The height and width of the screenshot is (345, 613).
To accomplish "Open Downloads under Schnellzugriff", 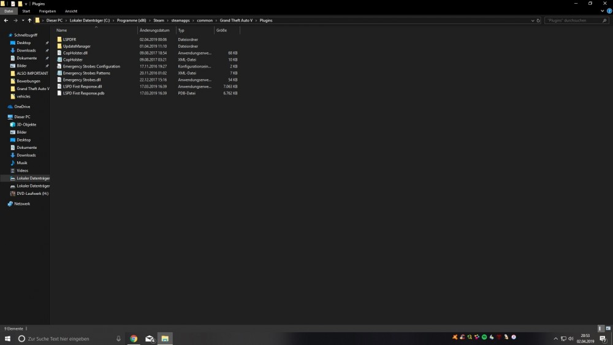I will (x=26, y=50).
